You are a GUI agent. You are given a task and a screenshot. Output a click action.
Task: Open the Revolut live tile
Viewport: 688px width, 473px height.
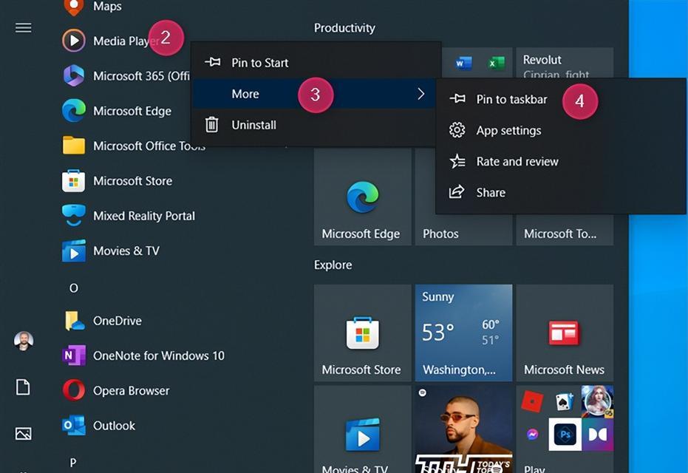point(565,63)
